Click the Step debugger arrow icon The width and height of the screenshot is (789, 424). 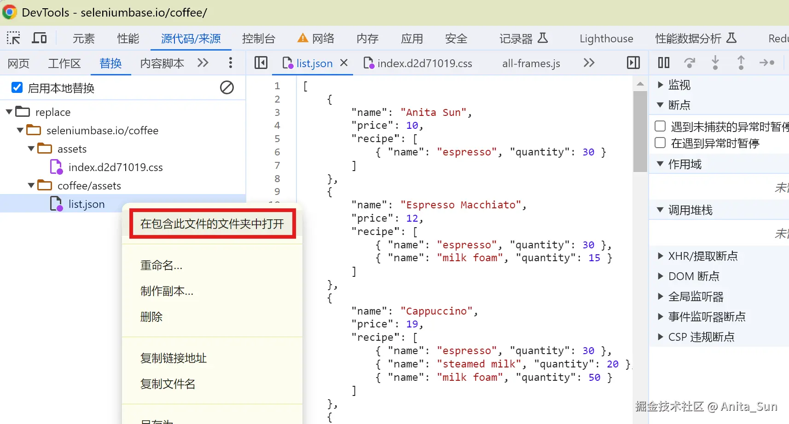tap(767, 63)
